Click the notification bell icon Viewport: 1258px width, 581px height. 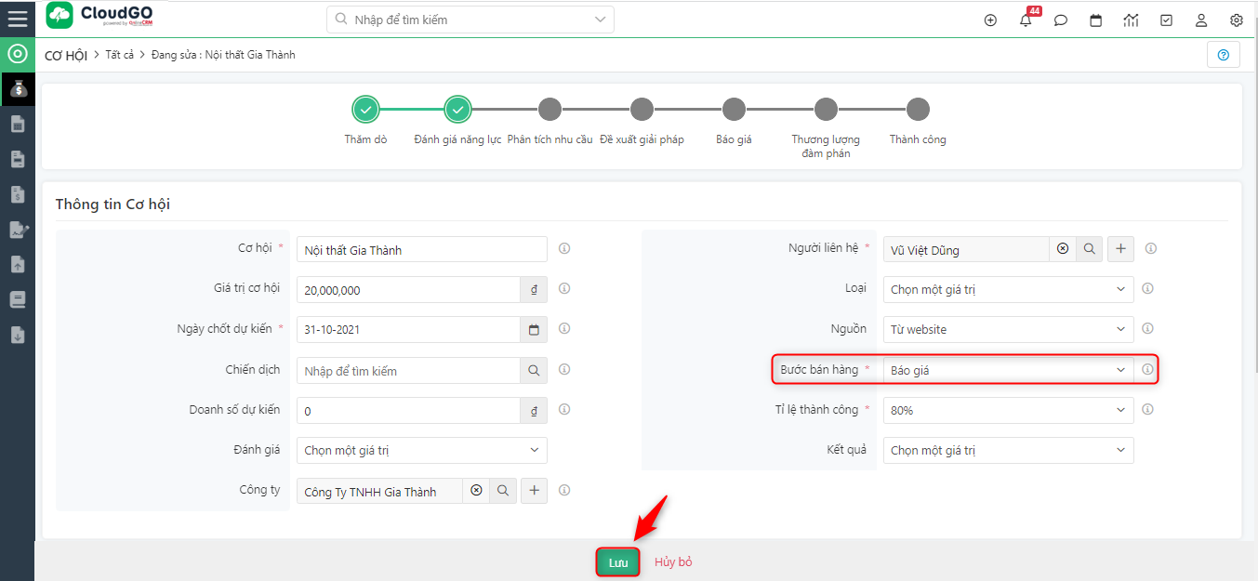1026,20
